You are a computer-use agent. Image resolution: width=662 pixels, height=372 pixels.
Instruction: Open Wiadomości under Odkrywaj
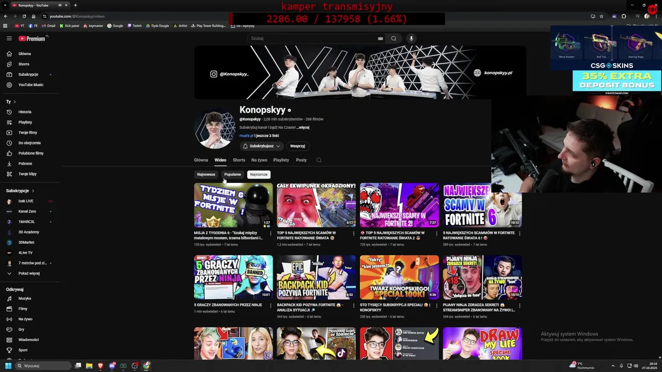tap(28, 339)
